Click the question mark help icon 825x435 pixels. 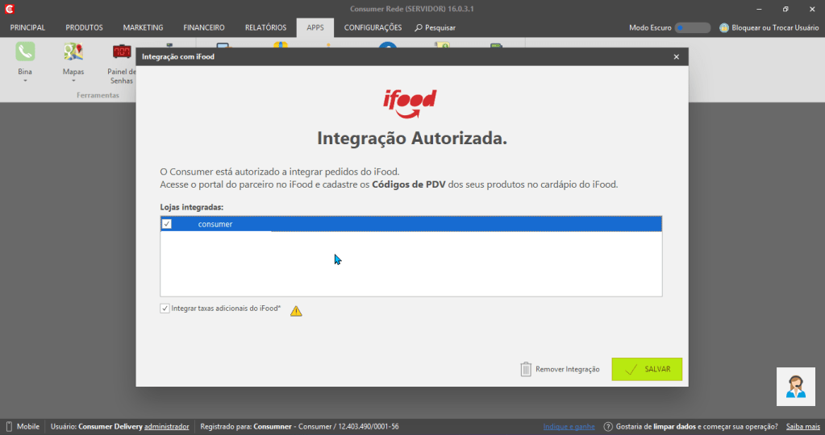click(608, 427)
